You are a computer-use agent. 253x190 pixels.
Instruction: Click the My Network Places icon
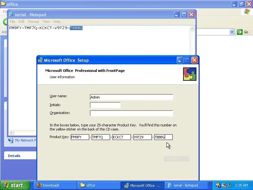11,140
